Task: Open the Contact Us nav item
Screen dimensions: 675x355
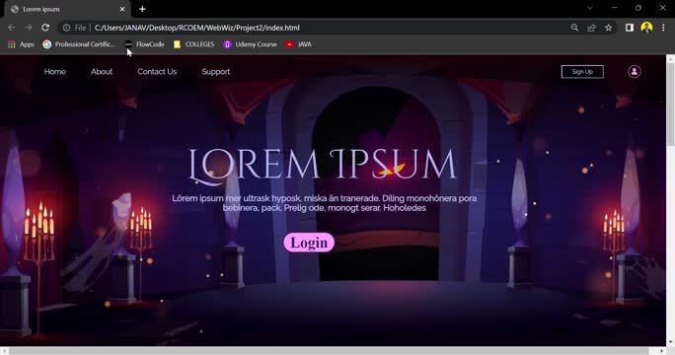Action: pos(157,72)
